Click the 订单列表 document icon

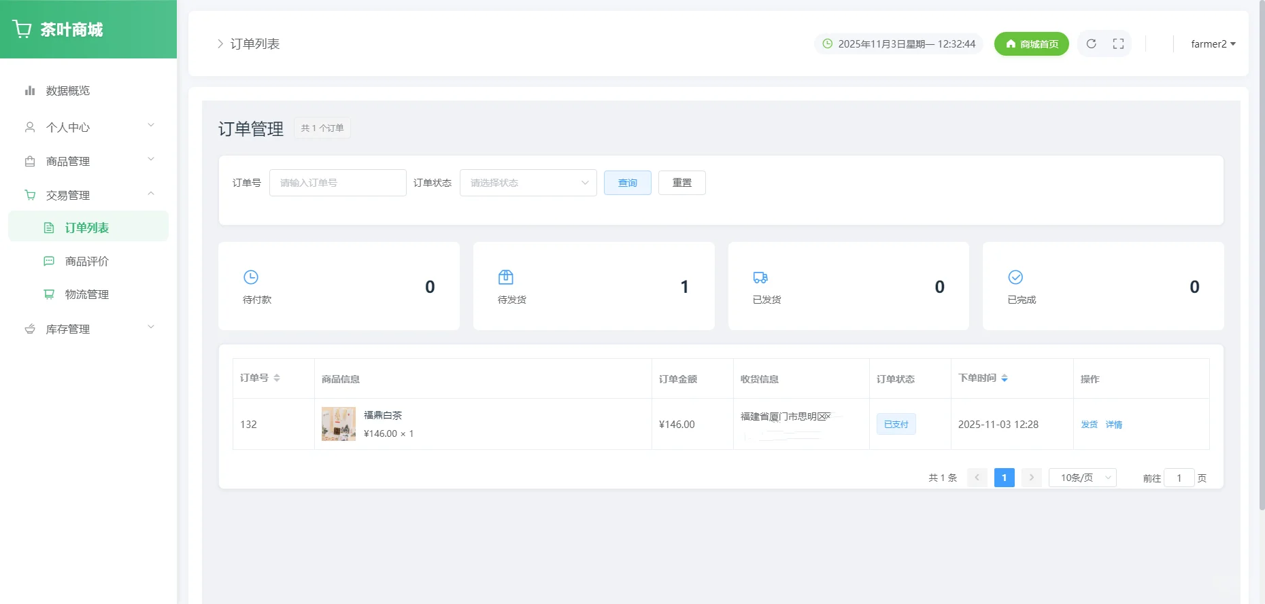(x=49, y=228)
